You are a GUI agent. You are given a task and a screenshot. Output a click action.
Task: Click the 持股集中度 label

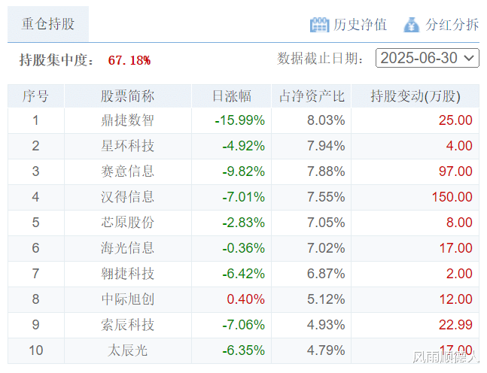56,60
